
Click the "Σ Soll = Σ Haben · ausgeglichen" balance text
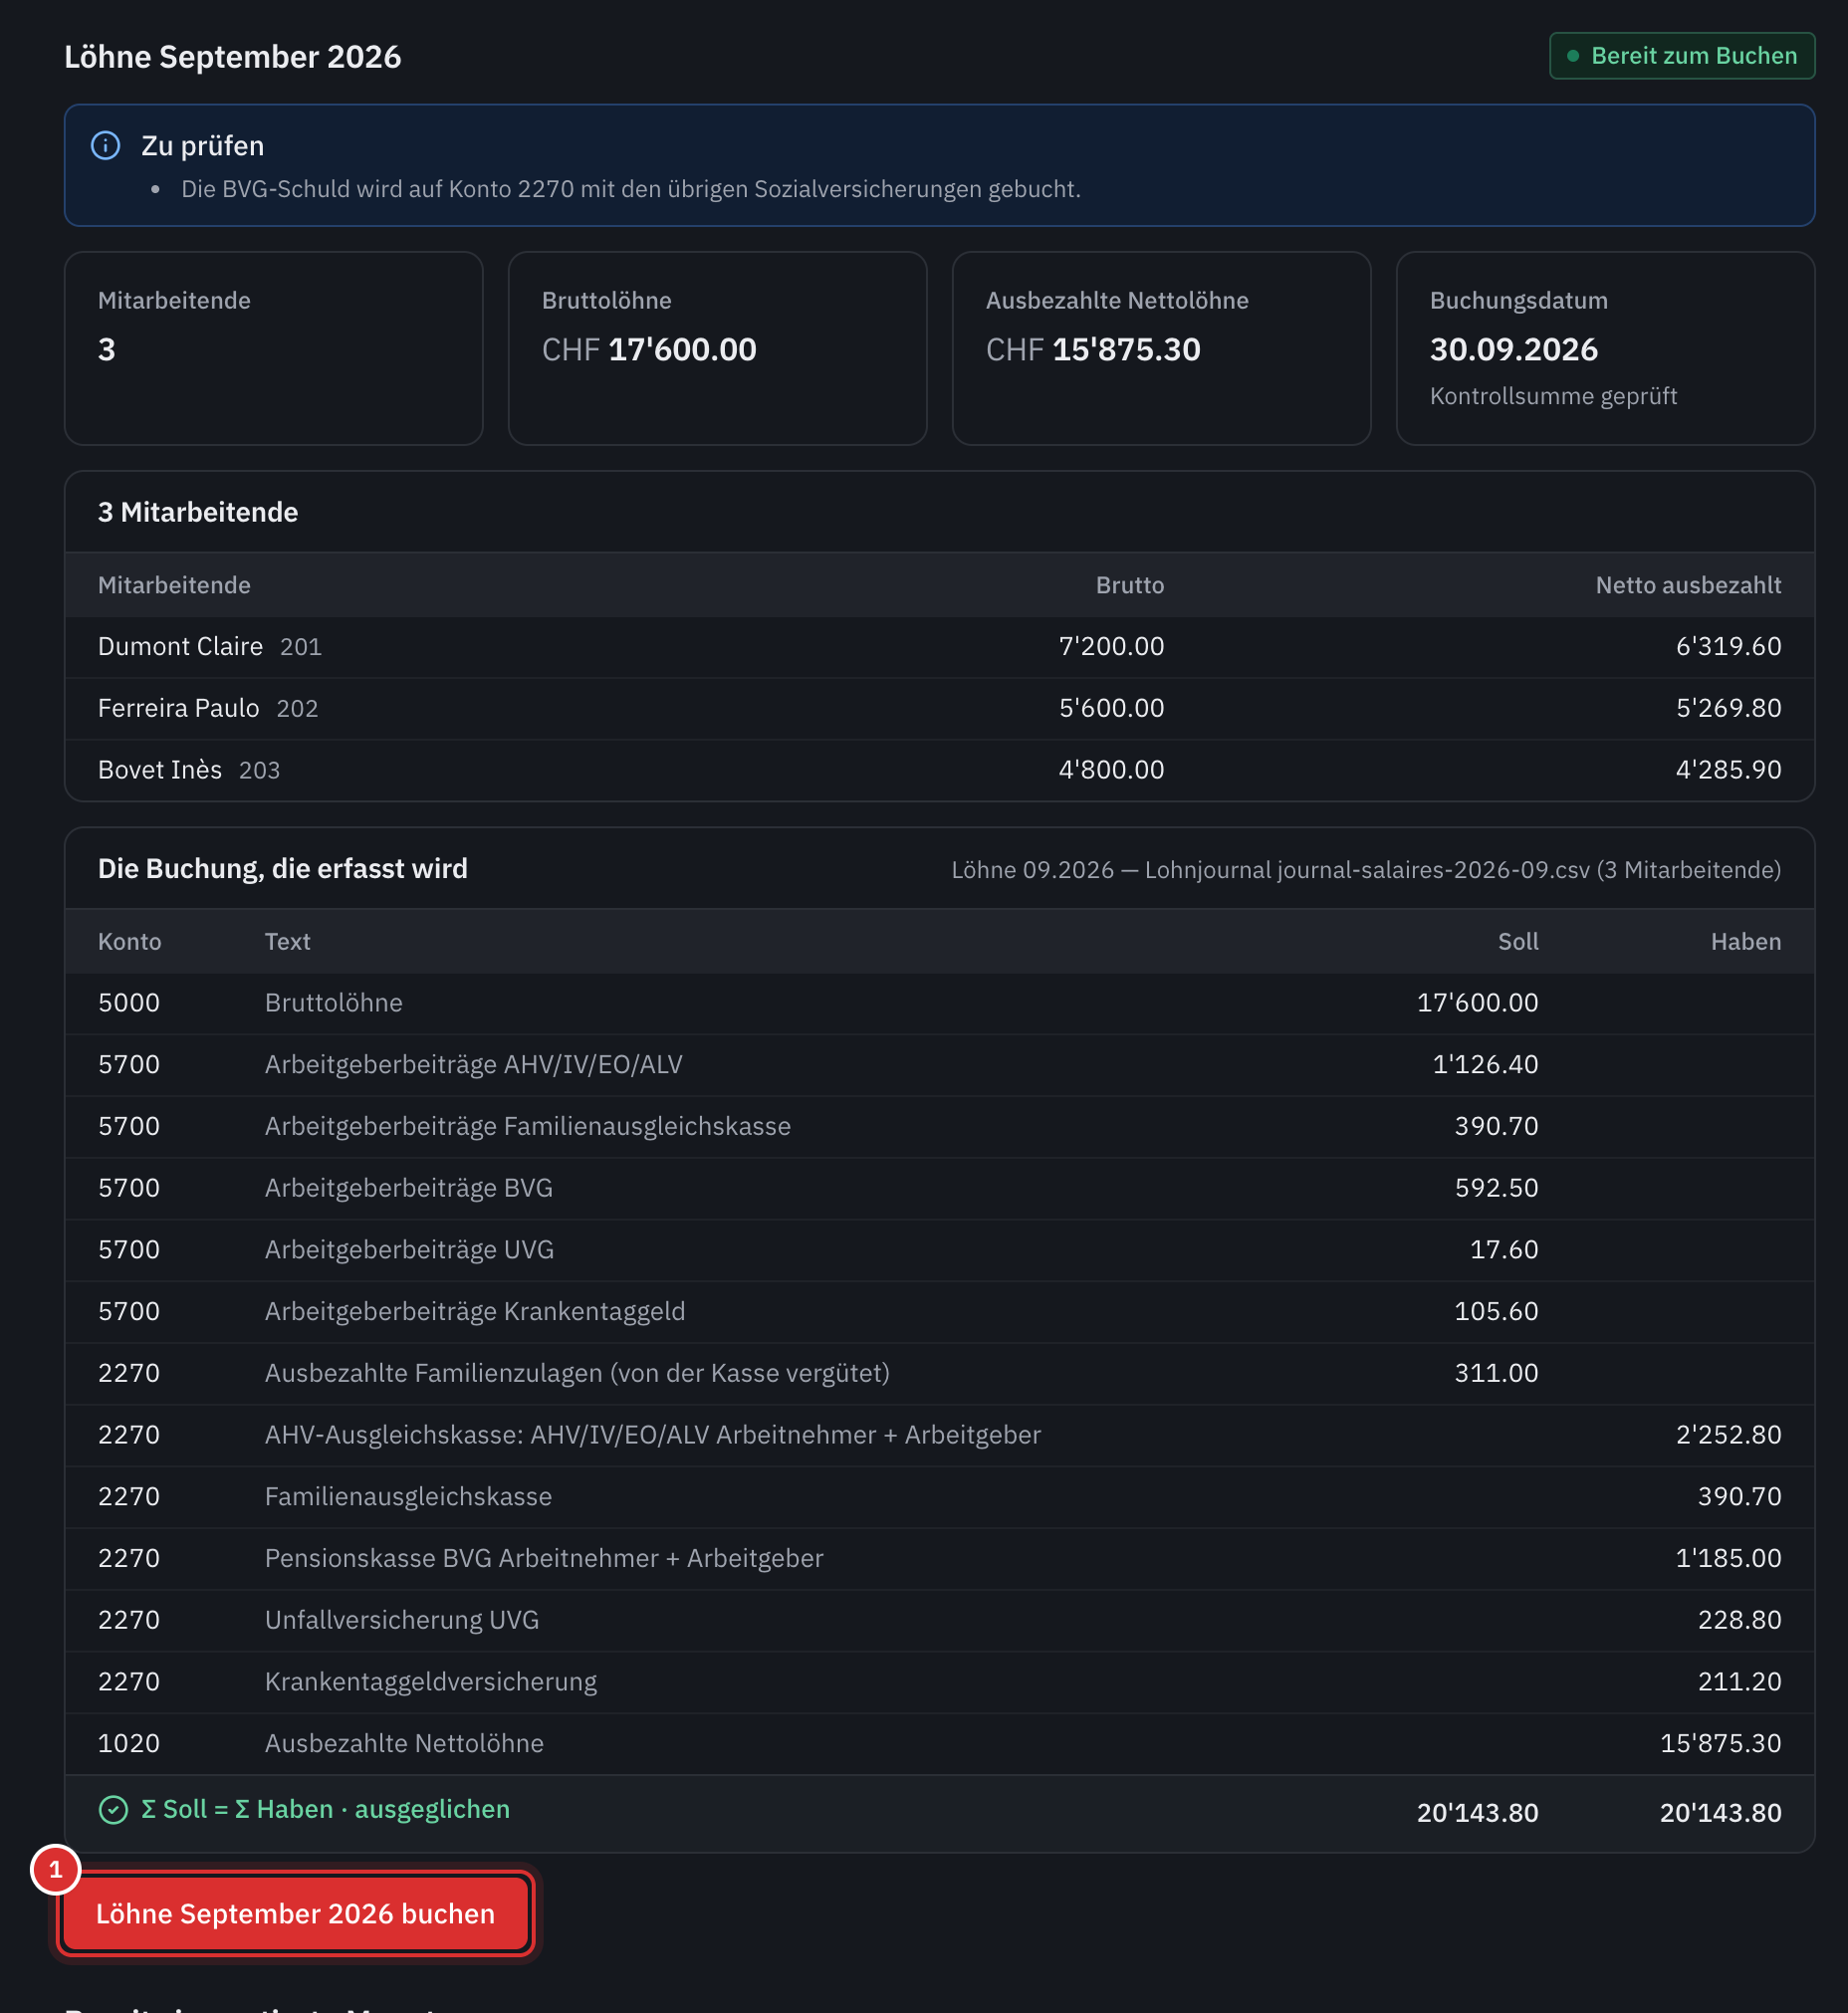point(326,1810)
